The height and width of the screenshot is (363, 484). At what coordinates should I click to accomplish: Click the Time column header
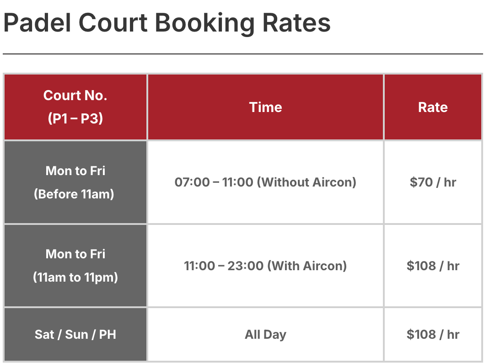(265, 107)
